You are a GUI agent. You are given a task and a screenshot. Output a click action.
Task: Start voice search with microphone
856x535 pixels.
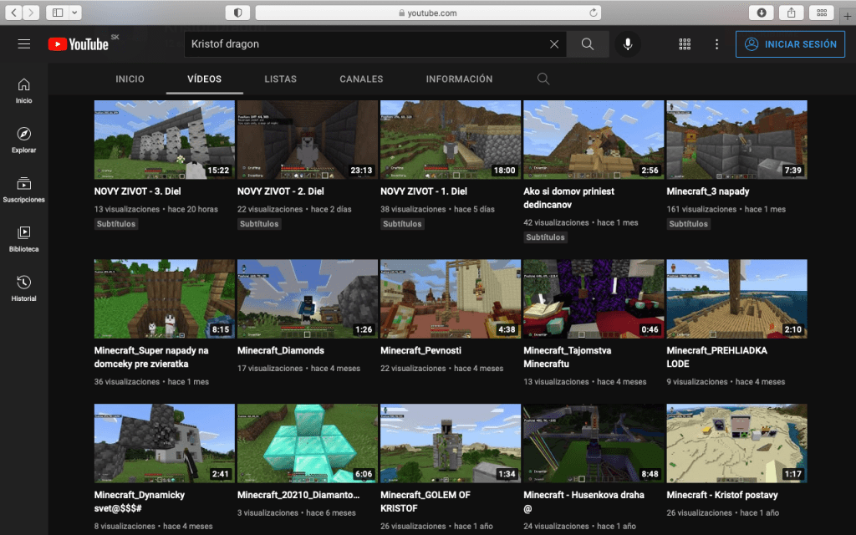click(628, 44)
